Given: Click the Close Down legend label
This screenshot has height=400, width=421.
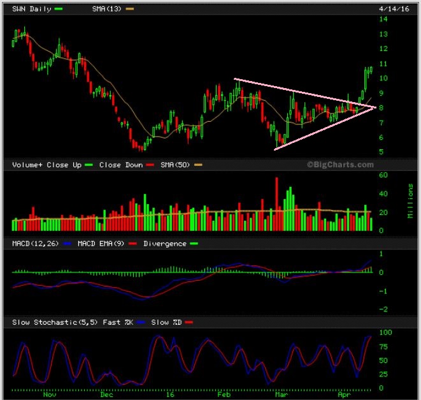Looking at the screenshot, I should pyautogui.click(x=121, y=165).
